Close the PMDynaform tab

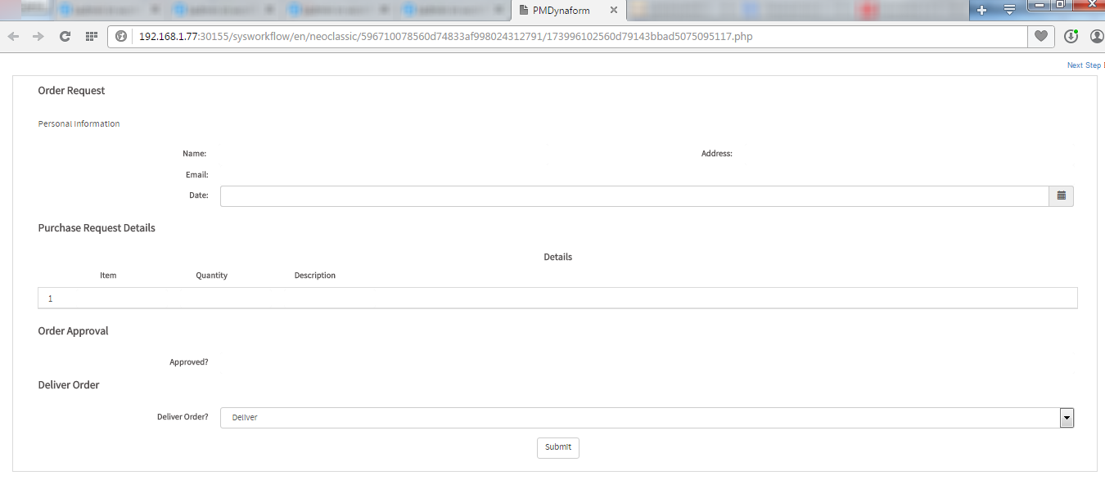pyautogui.click(x=613, y=11)
